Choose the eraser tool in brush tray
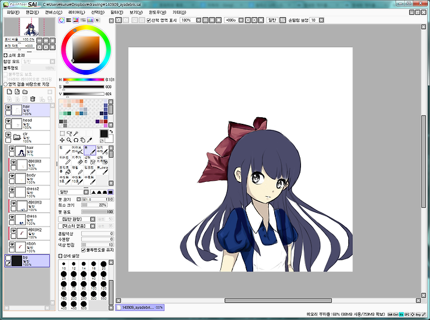This screenshot has height=320, width=430. click(77, 160)
